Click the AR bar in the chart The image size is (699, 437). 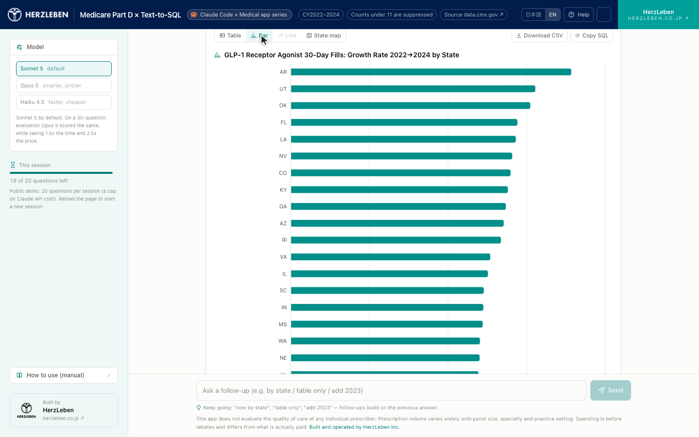[431, 72]
